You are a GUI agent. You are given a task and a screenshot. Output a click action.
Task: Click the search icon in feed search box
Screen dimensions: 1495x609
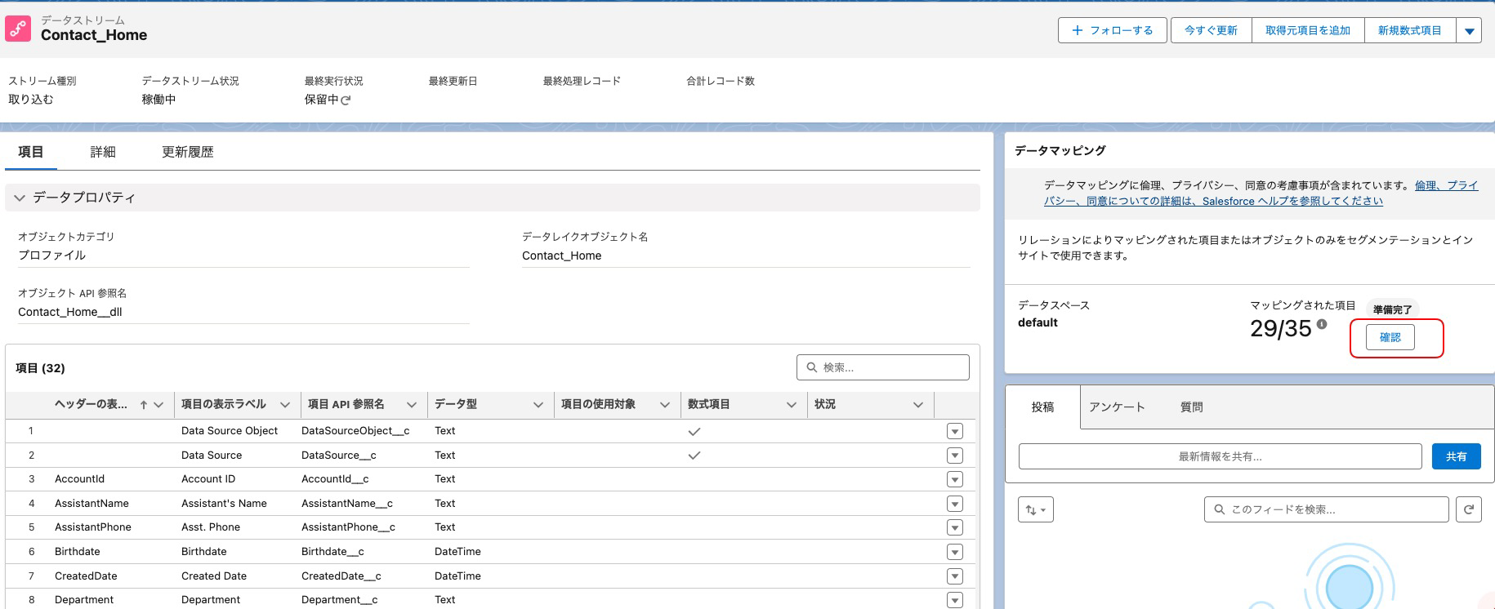(x=1220, y=509)
